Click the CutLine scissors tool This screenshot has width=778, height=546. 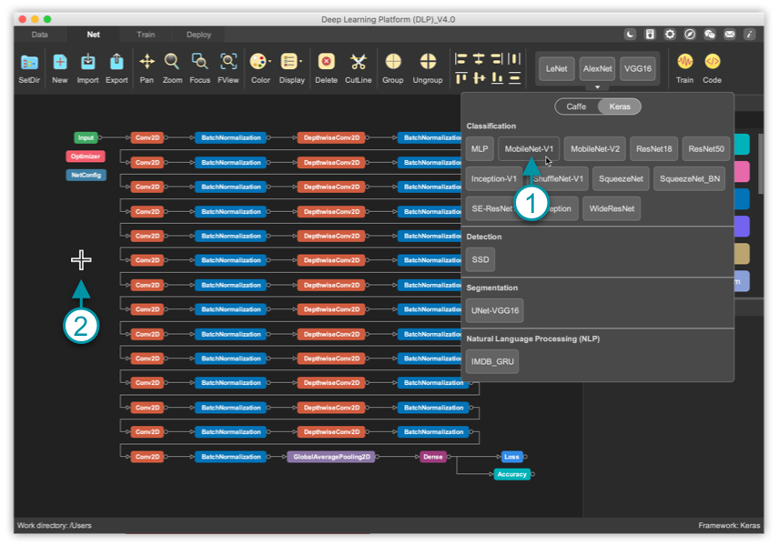pyautogui.click(x=358, y=63)
